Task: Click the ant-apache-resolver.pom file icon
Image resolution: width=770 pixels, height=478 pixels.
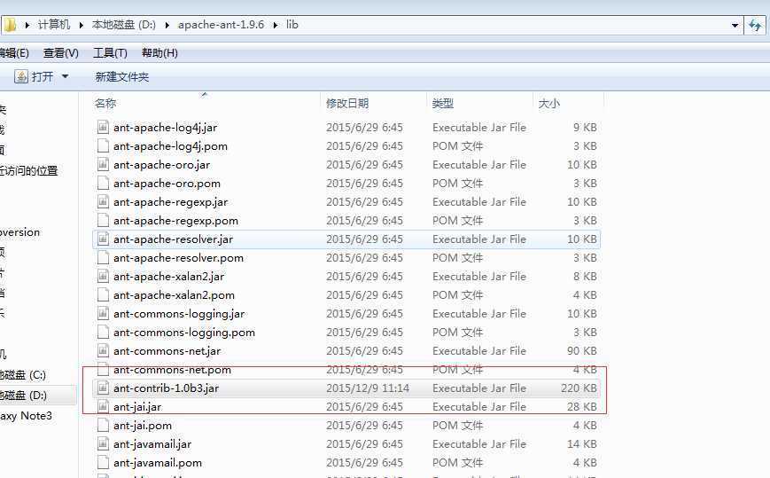Action: click(103, 258)
